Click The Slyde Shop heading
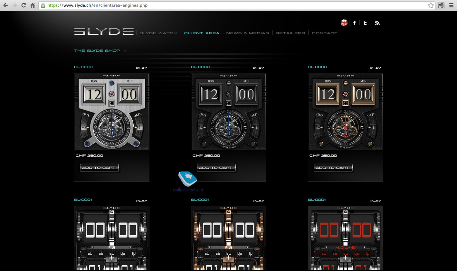The width and height of the screenshot is (457, 271). click(x=97, y=51)
